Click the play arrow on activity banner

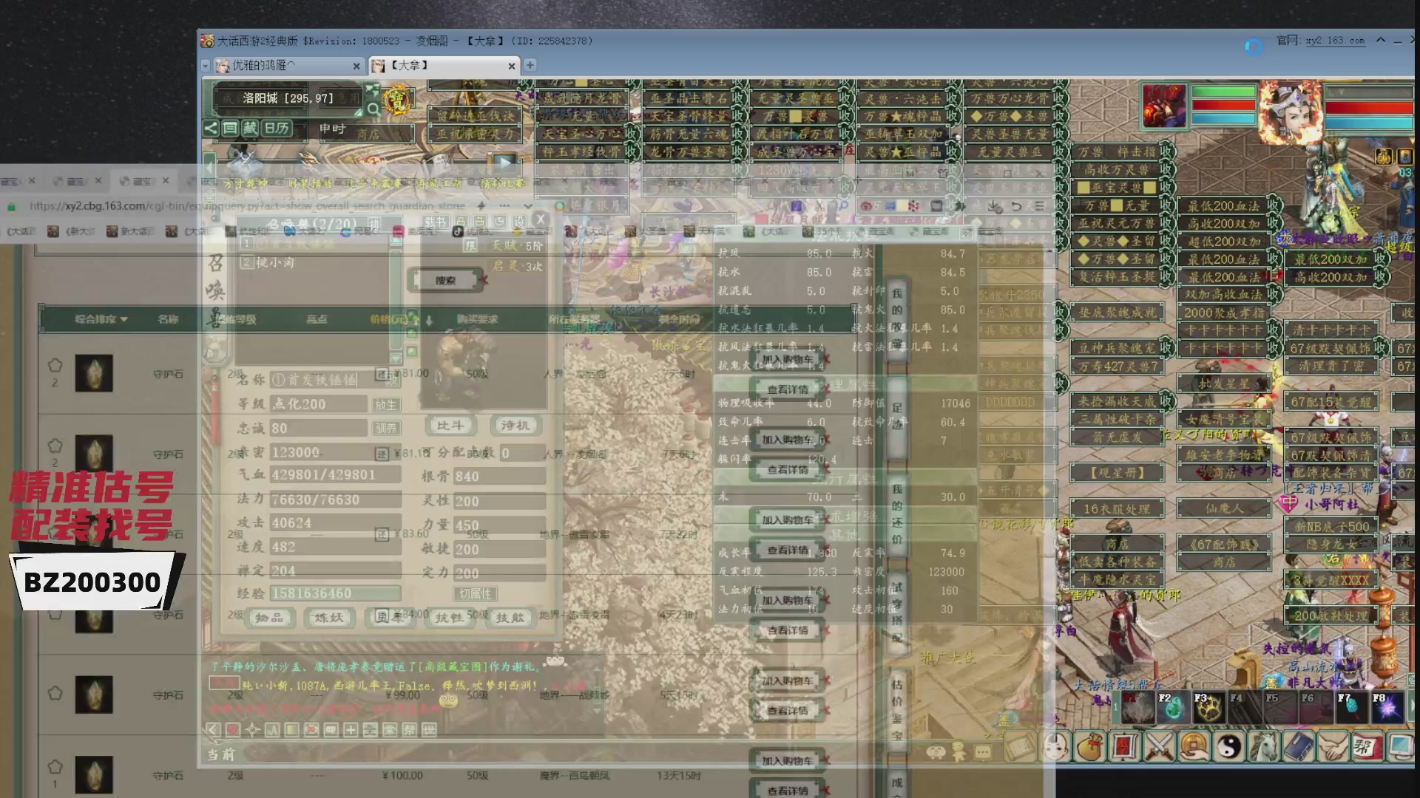[505, 162]
